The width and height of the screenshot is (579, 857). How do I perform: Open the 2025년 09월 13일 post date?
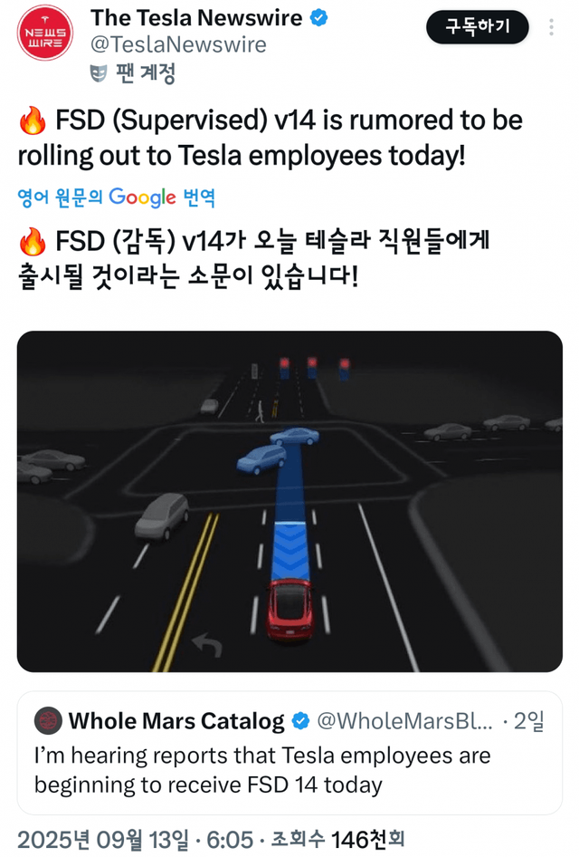point(103,840)
